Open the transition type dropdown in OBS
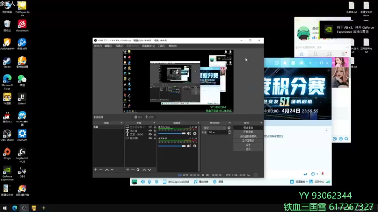Screen dimensions: 378x212 (215, 128)
